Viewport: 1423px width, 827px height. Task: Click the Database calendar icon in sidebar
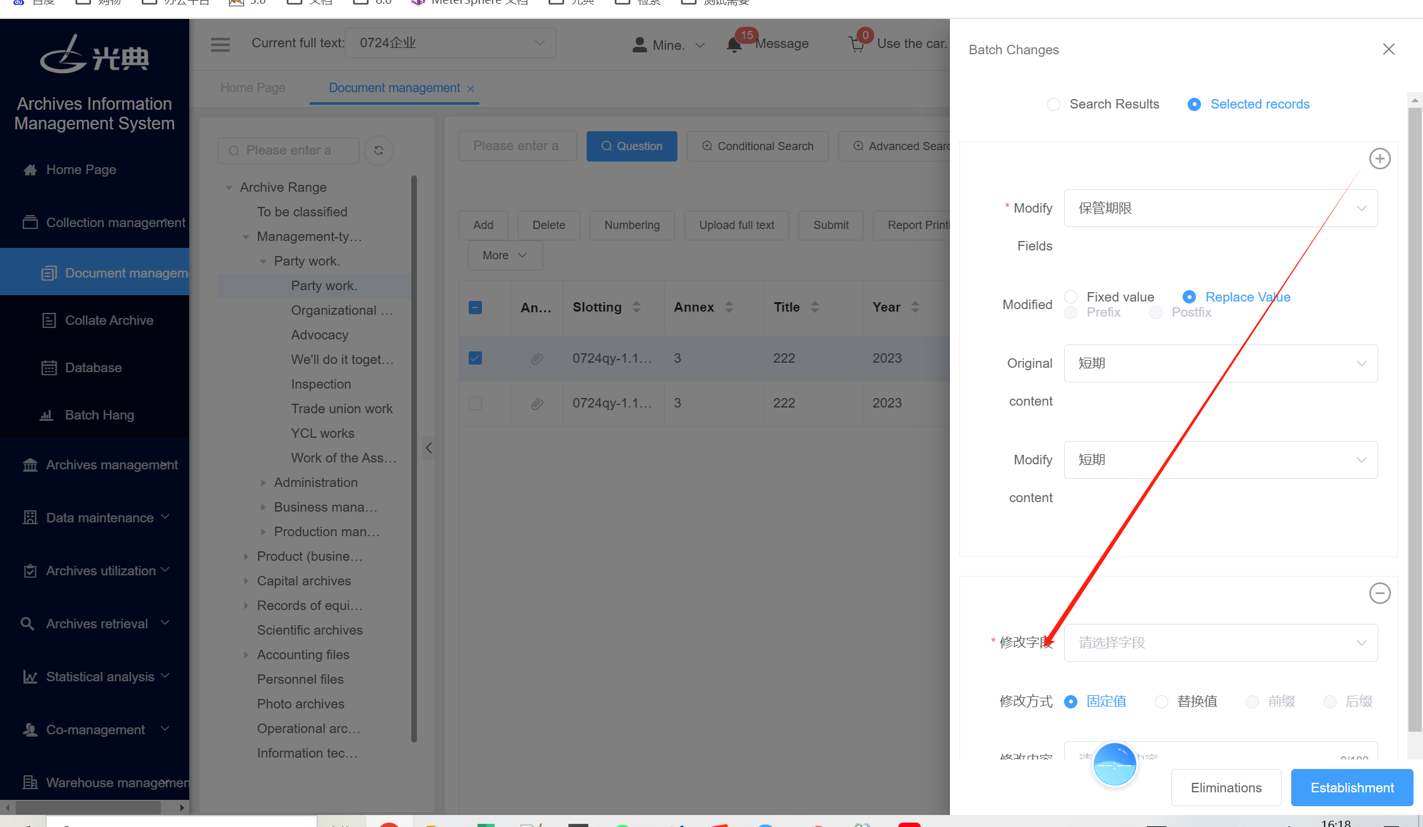pos(49,368)
